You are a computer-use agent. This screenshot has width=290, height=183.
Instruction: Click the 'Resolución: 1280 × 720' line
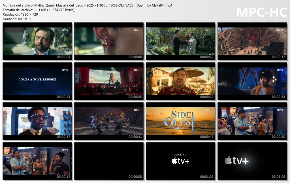[x=20, y=14]
